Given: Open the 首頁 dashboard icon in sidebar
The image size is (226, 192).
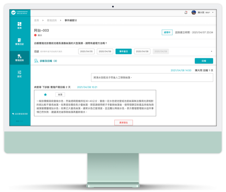Looking at the screenshot, I should (19, 25).
